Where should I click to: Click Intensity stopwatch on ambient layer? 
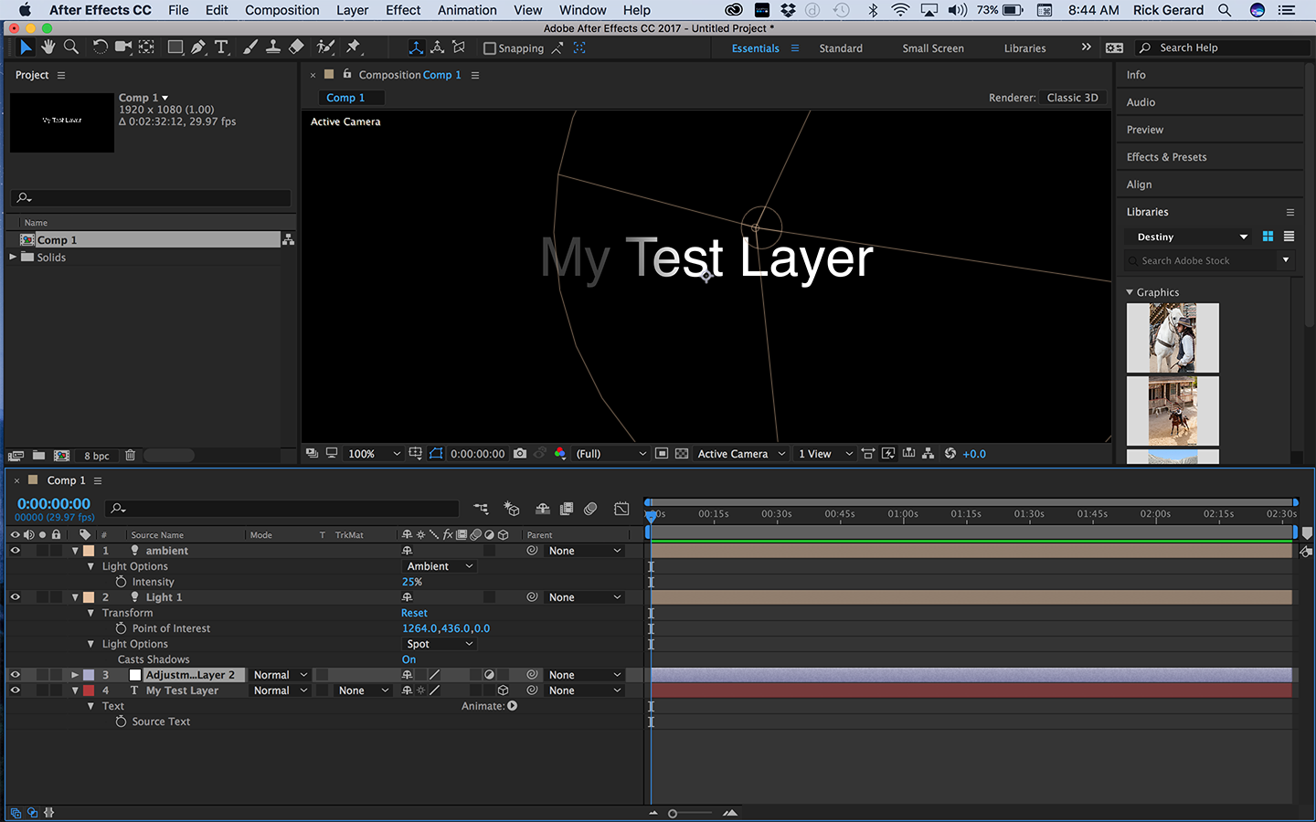pos(121,582)
